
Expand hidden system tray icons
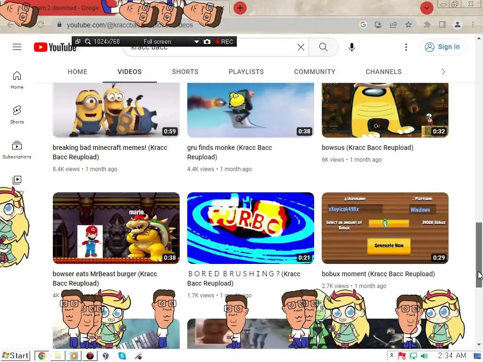coord(391,355)
